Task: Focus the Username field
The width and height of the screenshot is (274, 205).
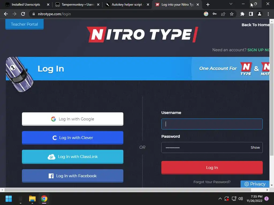Action: click(x=212, y=124)
